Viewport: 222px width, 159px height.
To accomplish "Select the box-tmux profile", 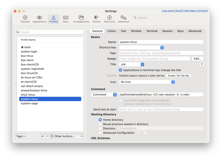I will click(x=50, y=56).
